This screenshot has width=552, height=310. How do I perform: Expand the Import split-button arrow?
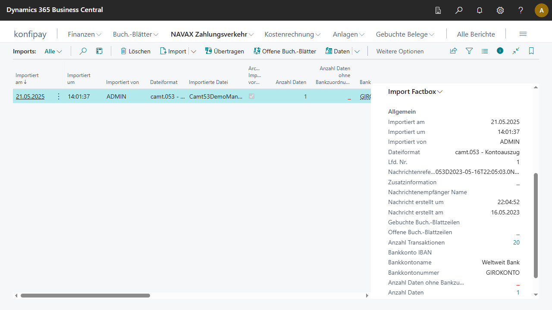(x=194, y=51)
